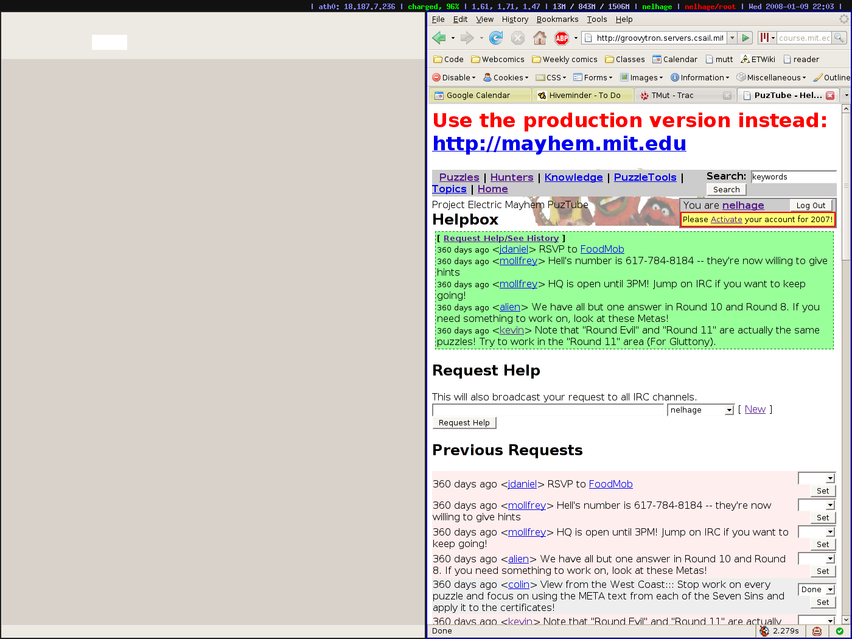The image size is (852, 639).
Task: Click the keywords search input field
Action: [792, 177]
